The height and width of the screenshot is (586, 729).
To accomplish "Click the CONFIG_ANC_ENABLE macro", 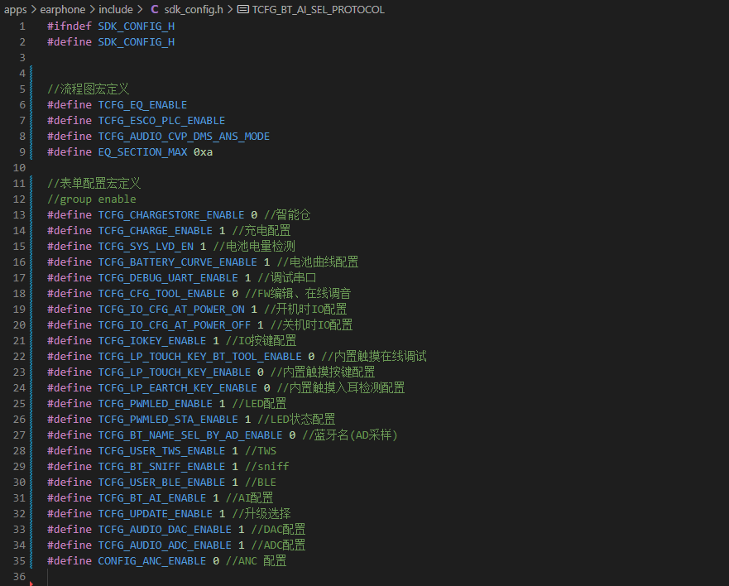I will coord(152,561).
